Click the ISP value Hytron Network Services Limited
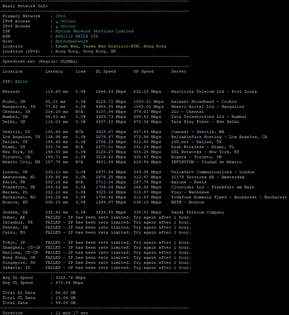289x315 pixels. [x=94, y=31]
